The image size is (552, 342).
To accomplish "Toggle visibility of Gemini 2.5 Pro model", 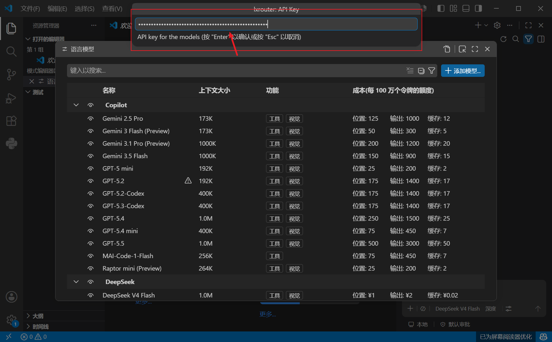I will 91,119.
